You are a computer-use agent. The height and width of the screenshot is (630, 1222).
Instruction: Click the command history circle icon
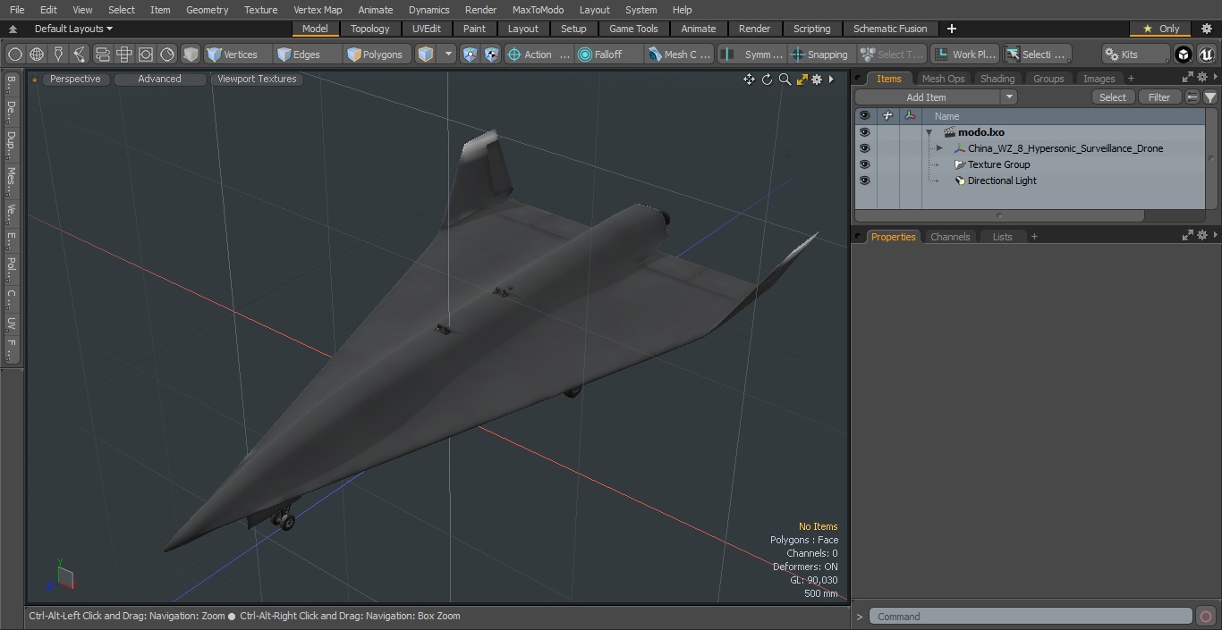[1205, 616]
